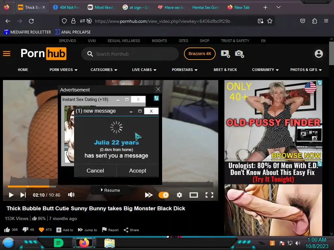The height and width of the screenshot is (250, 334).
Task: Switch to the 404 Not Found tab
Action: point(66,7)
